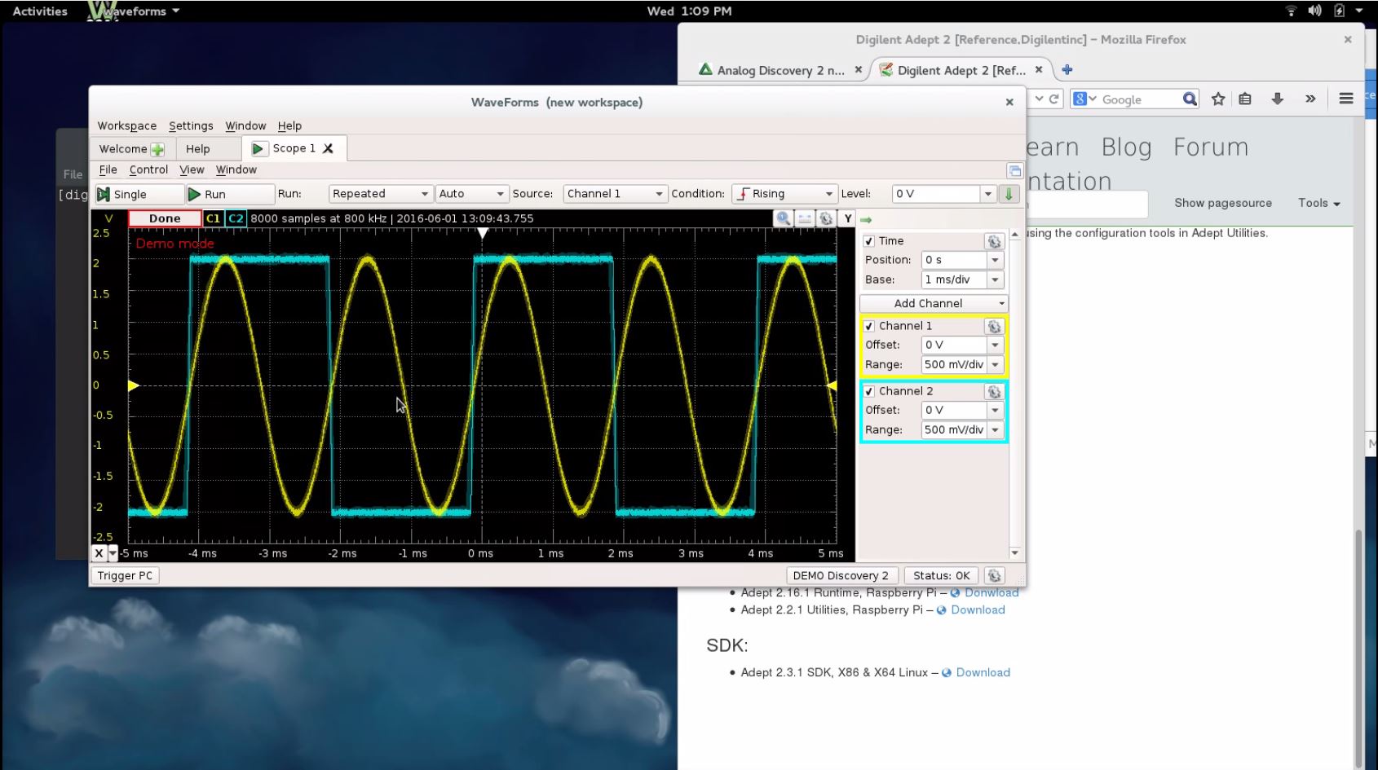Expand the Add Channel dropdown
Image resolution: width=1378 pixels, height=770 pixels.
coord(1001,303)
